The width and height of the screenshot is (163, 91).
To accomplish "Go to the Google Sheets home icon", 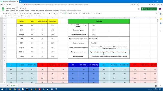I will click(3, 9).
